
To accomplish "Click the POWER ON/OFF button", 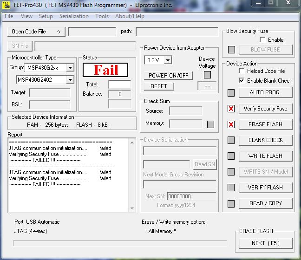I will click(x=168, y=76).
